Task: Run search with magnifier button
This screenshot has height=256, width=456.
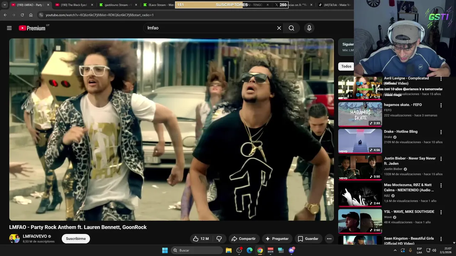Action: (291, 28)
